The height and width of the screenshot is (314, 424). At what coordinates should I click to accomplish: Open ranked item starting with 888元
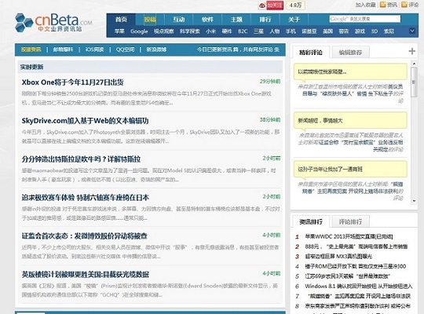pyautogui.click(x=356, y=246)
